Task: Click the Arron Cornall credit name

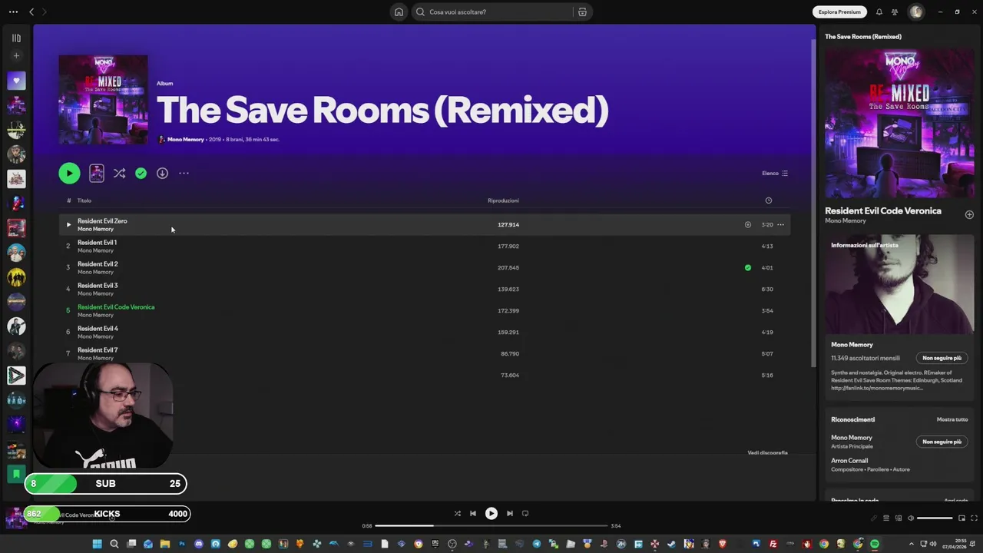Action: coord(849,461)
